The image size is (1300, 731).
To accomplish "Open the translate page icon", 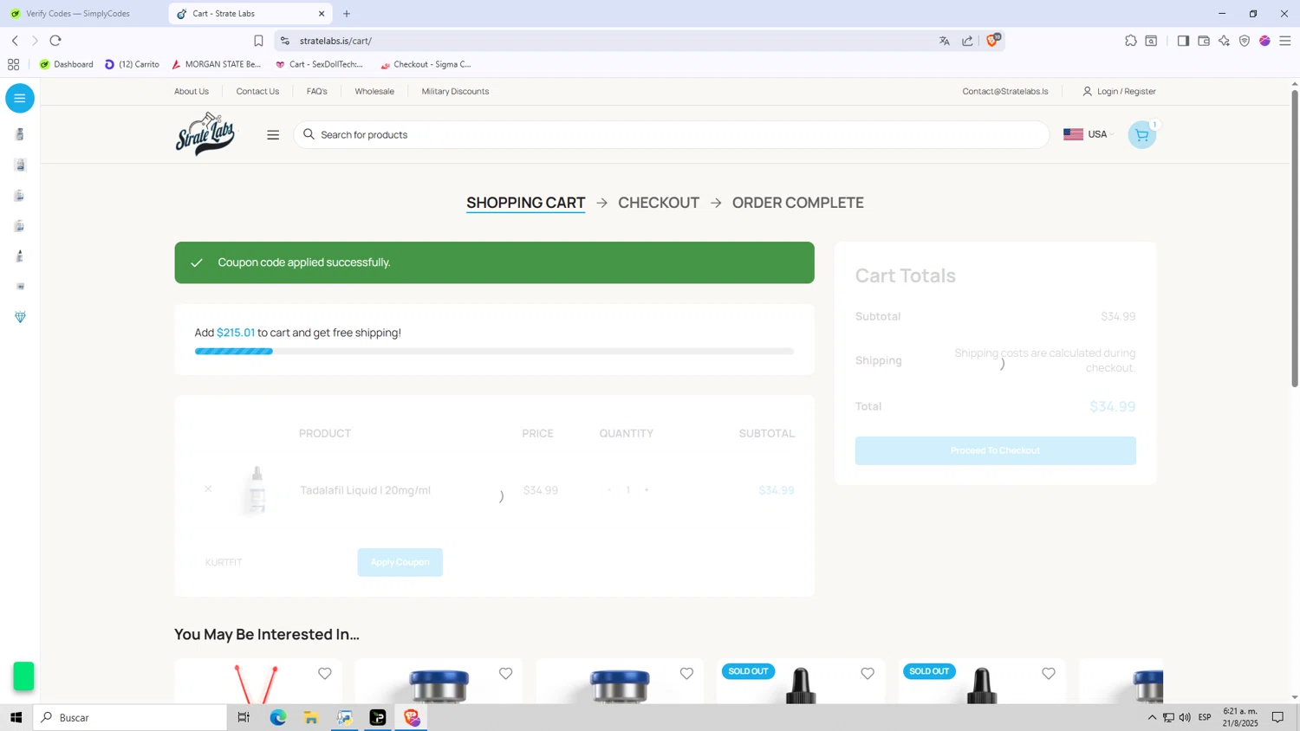I will 945,41.
